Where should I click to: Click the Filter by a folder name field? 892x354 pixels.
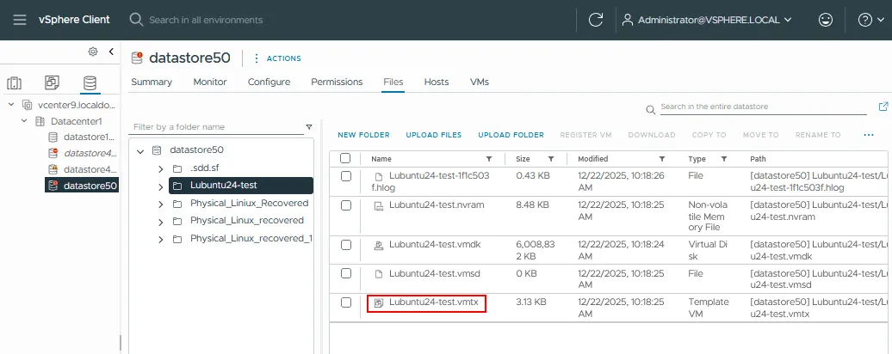pos(216,127)
